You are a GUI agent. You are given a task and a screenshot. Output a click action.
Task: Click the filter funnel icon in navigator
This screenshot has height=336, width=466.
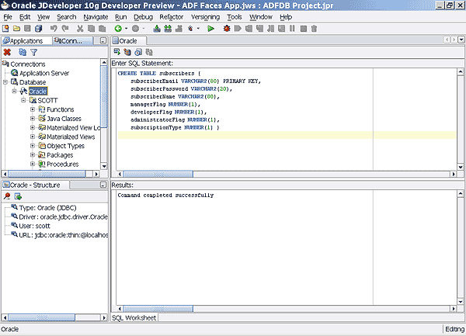(x=33, y=52)
